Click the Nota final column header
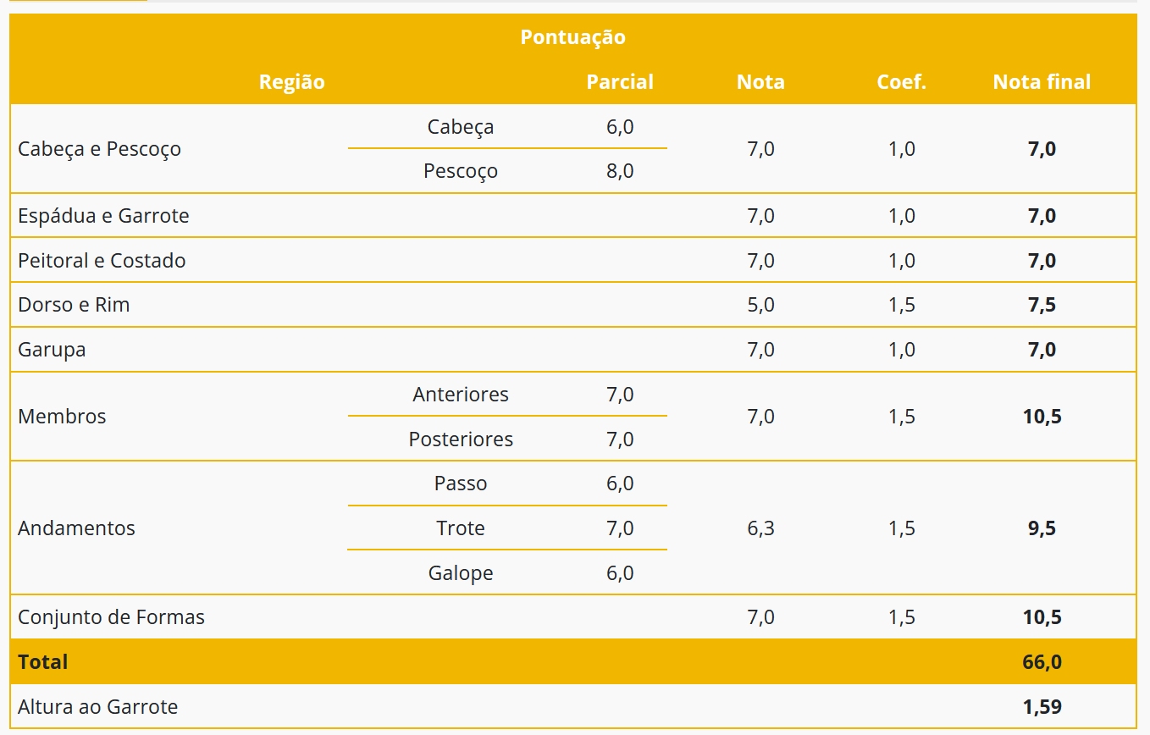Screen dimensions: 1150x735 click(1042, 82)
